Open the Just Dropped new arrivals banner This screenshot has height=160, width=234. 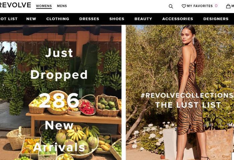(61, 92)
